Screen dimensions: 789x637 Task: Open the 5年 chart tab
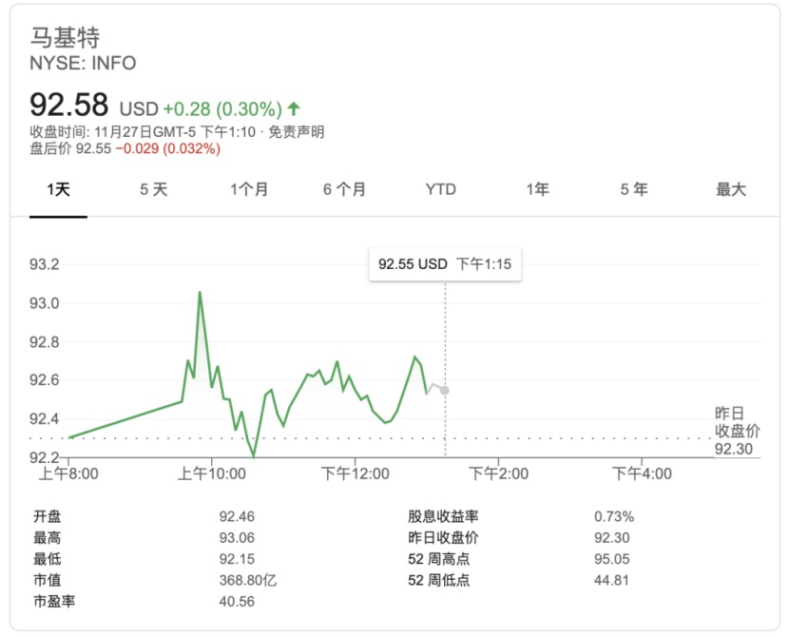[634, 189]
